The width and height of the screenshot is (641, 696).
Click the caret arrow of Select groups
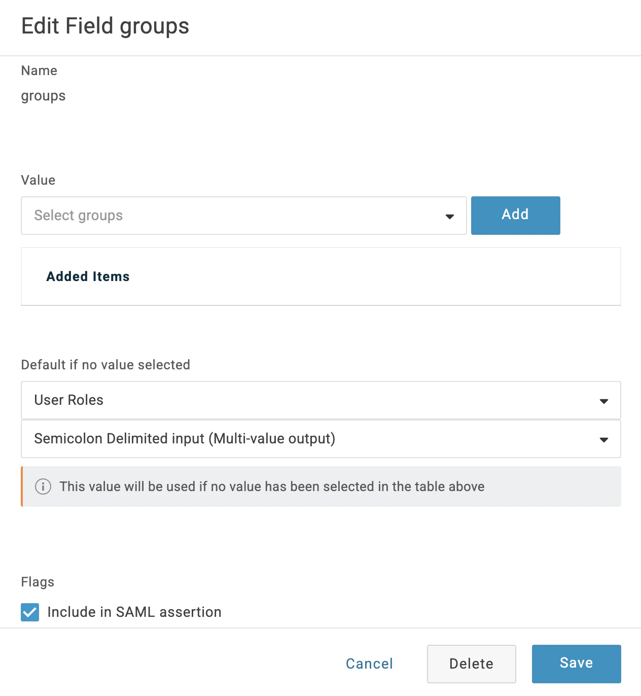(449, 217)
